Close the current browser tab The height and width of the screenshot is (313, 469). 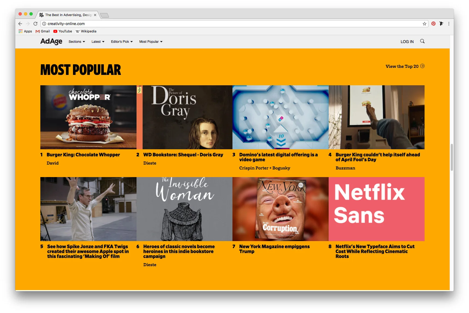click(95, 15)
